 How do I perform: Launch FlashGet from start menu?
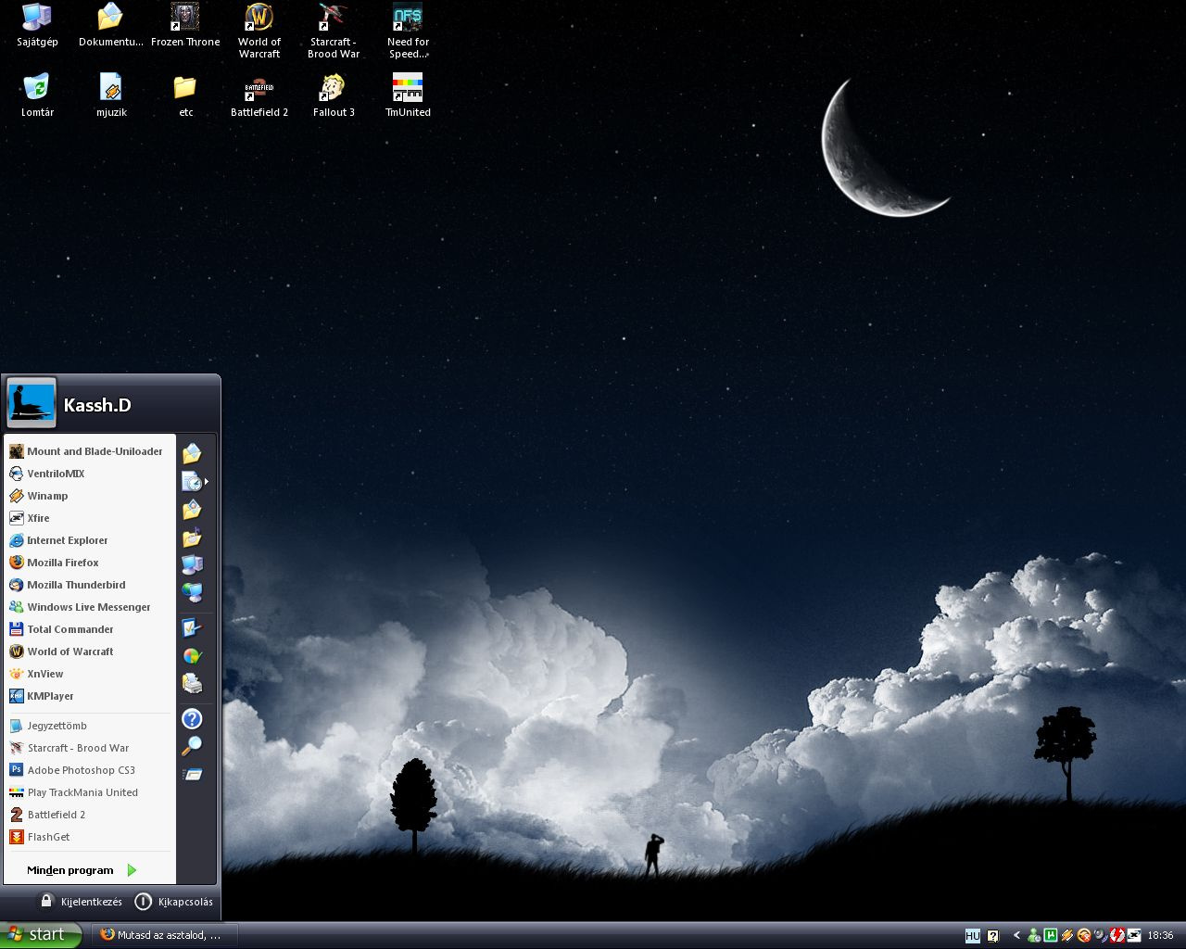89,837
